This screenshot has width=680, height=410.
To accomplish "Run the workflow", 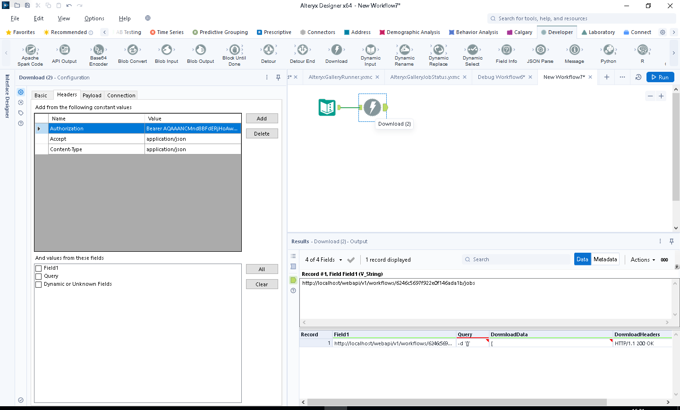I will [660, 77].
